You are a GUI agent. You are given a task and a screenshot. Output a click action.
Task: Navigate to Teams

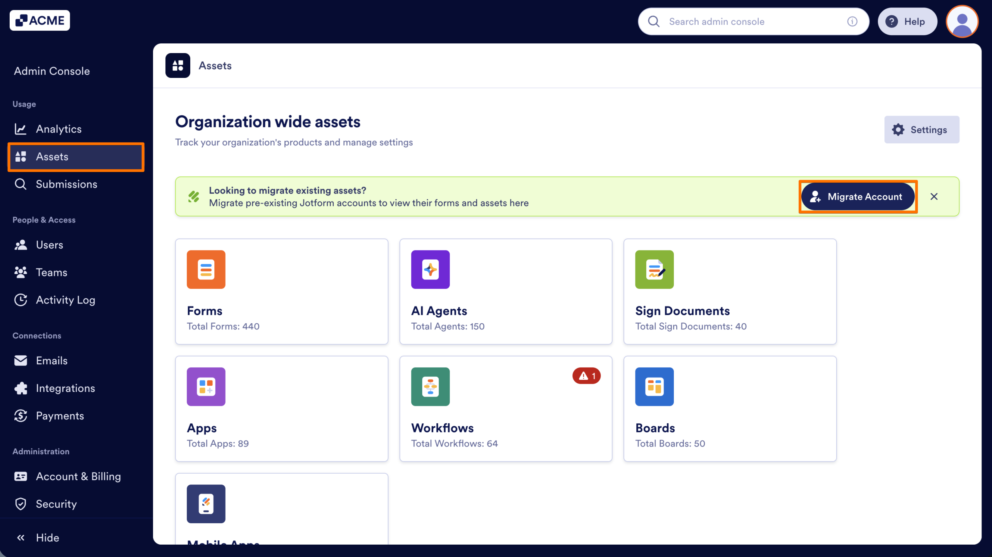coord(76,272)
